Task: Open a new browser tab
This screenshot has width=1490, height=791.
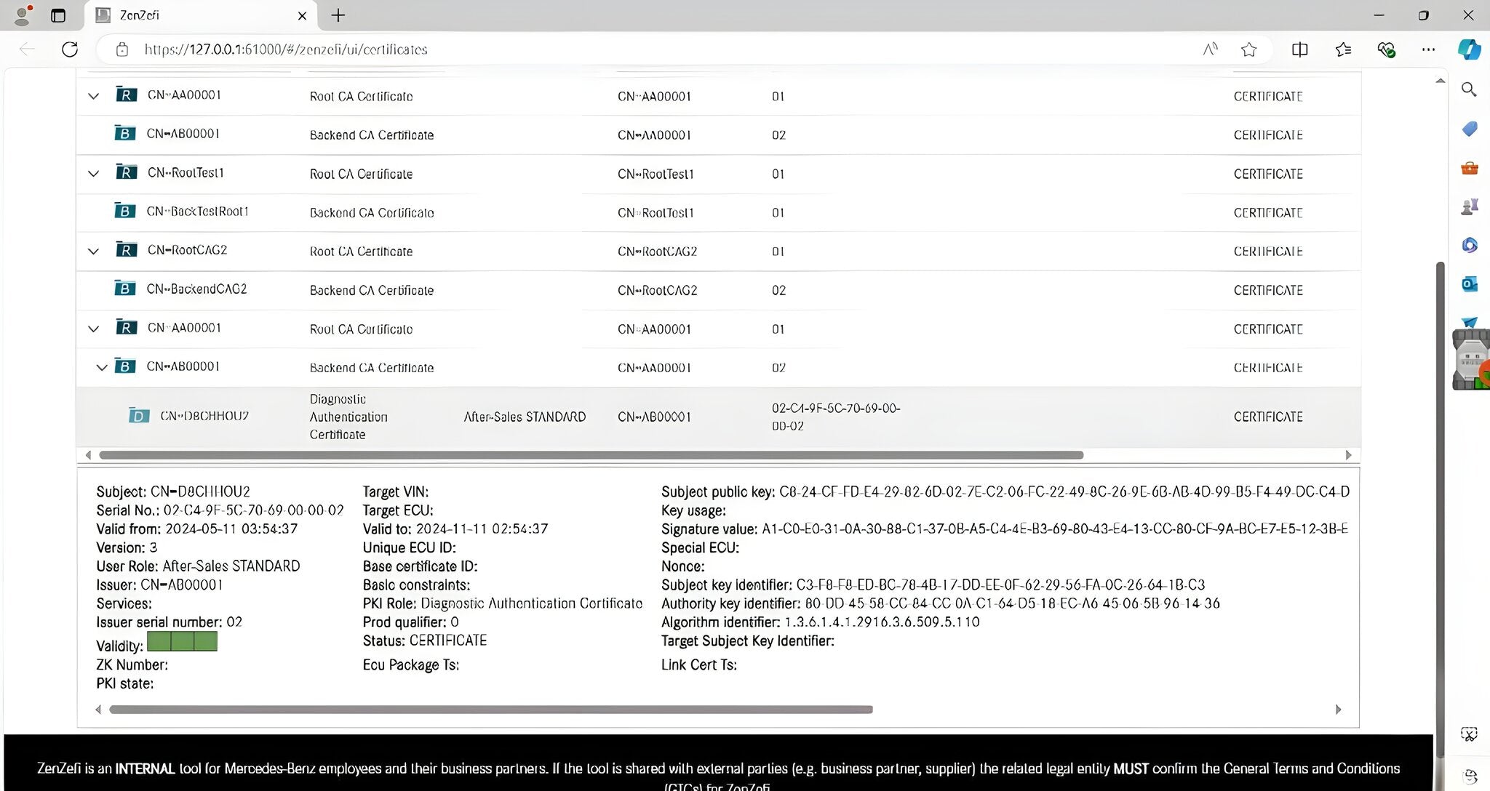Action: [338, 15]
